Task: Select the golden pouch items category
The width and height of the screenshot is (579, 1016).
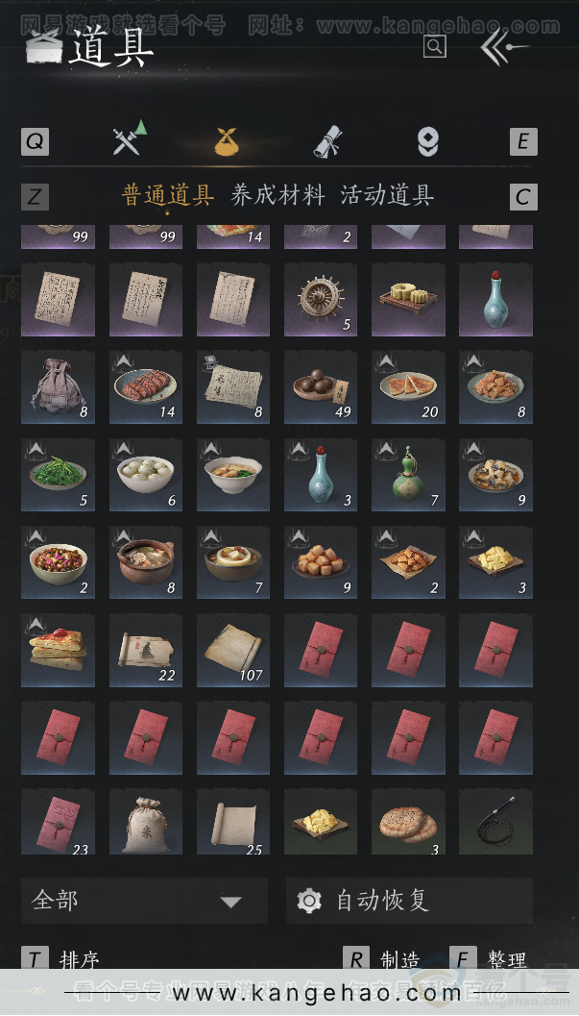Action: point(227,141)
